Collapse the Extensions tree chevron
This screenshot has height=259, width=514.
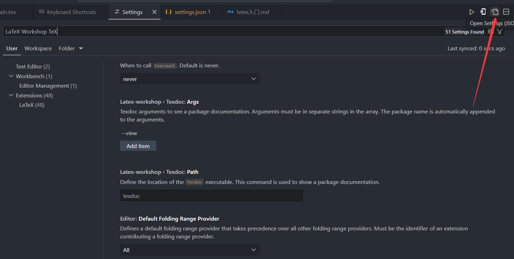11,95
